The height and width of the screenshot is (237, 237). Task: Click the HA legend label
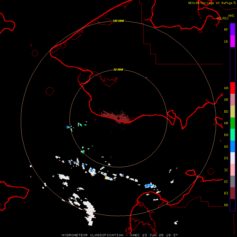tap(226, 88)
